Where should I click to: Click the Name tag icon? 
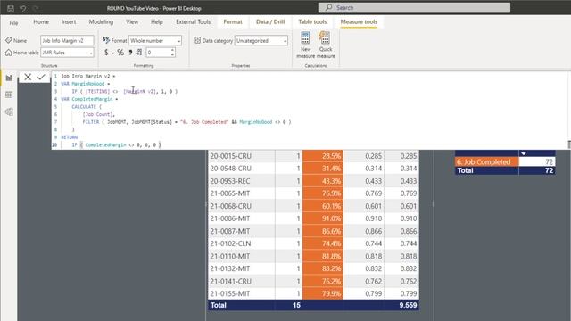(x=8, y=40)
